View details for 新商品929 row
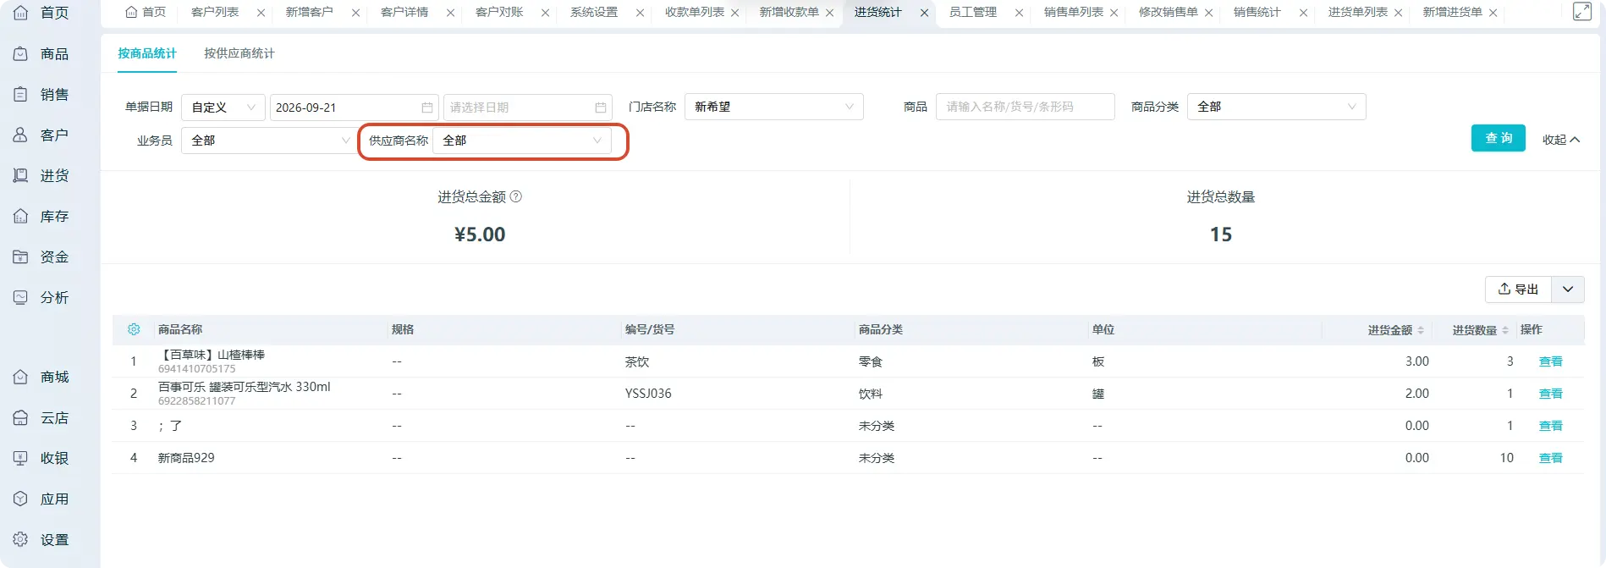Viewport: 1606px width, 568px height. point(1550,458)
